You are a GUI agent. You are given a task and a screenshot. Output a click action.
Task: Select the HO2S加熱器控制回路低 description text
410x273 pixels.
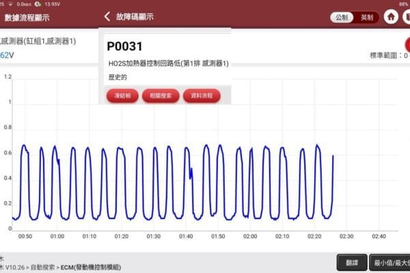pyautogui.click(x=168, y=63)
